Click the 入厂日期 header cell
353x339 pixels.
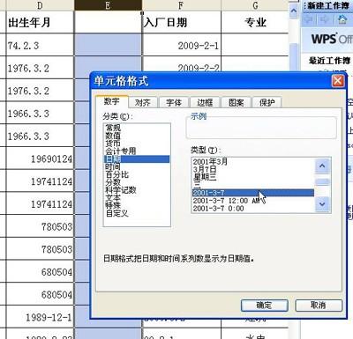182,22
